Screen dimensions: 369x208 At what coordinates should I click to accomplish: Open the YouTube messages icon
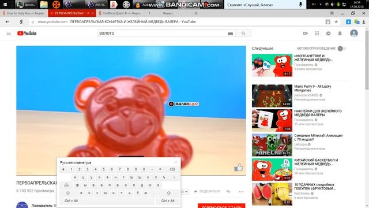click(x=328, y=34)
